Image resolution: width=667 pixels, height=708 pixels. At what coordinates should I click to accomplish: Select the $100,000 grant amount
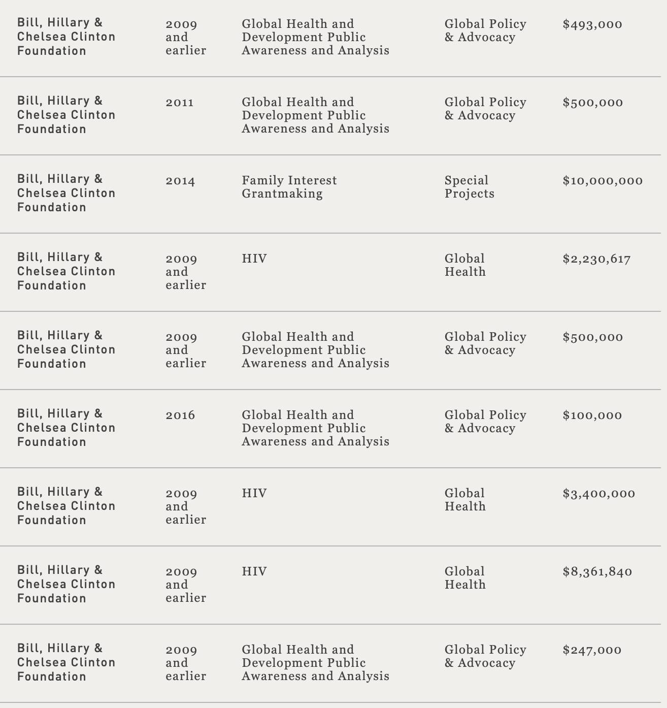point(592,415)
